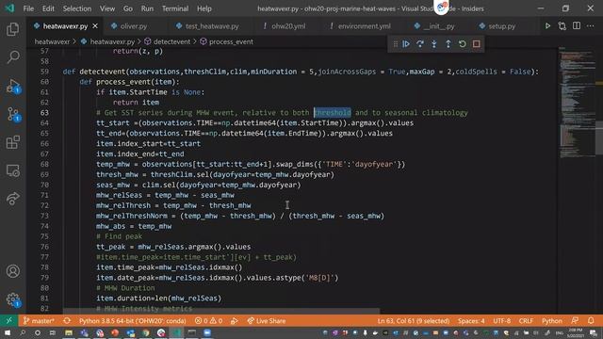Click detectevent breadcrumb symbol

(x=168, y=41)
